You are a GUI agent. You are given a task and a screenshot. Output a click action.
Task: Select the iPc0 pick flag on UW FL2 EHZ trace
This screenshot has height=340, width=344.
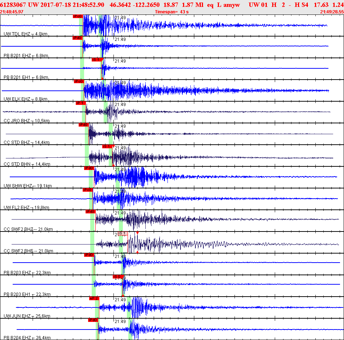[x=87, y=190]
